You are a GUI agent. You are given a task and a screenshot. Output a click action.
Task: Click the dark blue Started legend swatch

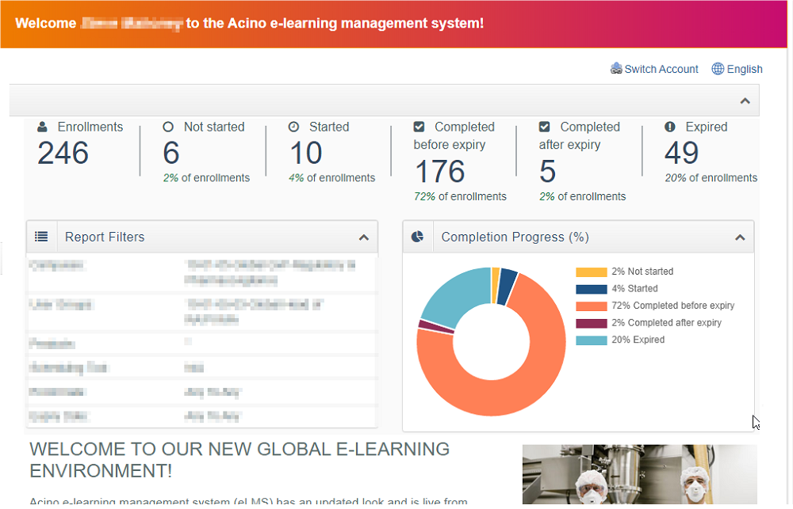pyautogui.click(x=592, y=290)
